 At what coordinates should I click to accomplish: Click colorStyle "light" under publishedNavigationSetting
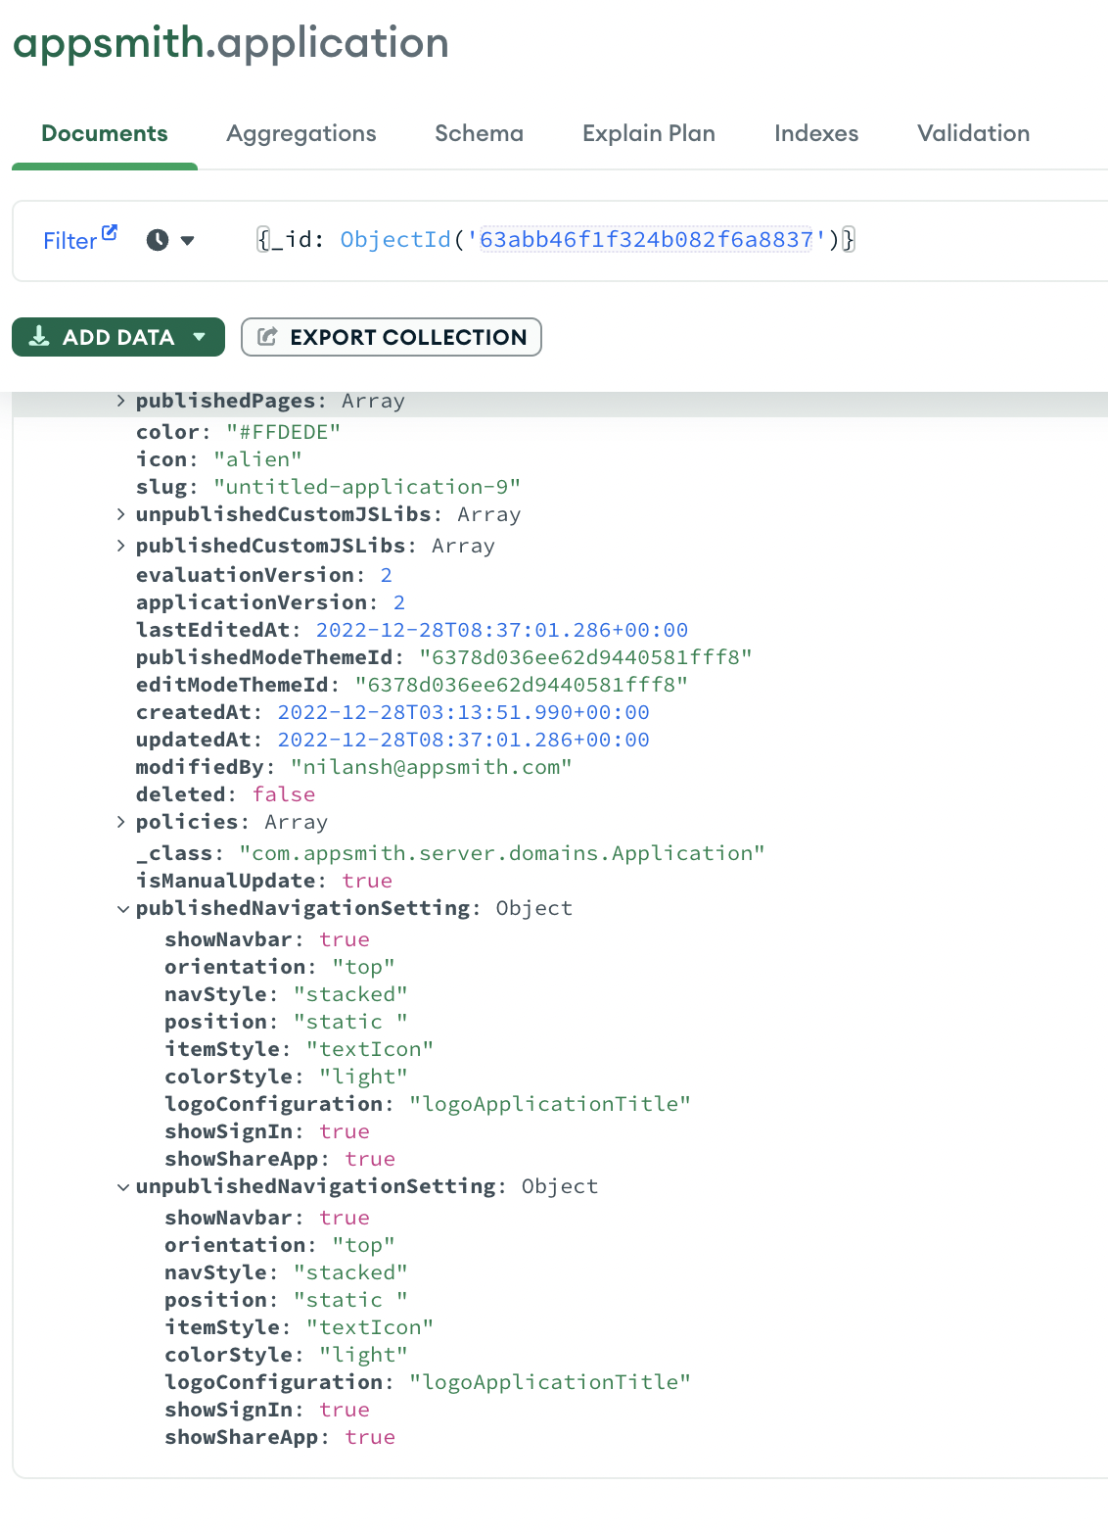coord(364,1077)
